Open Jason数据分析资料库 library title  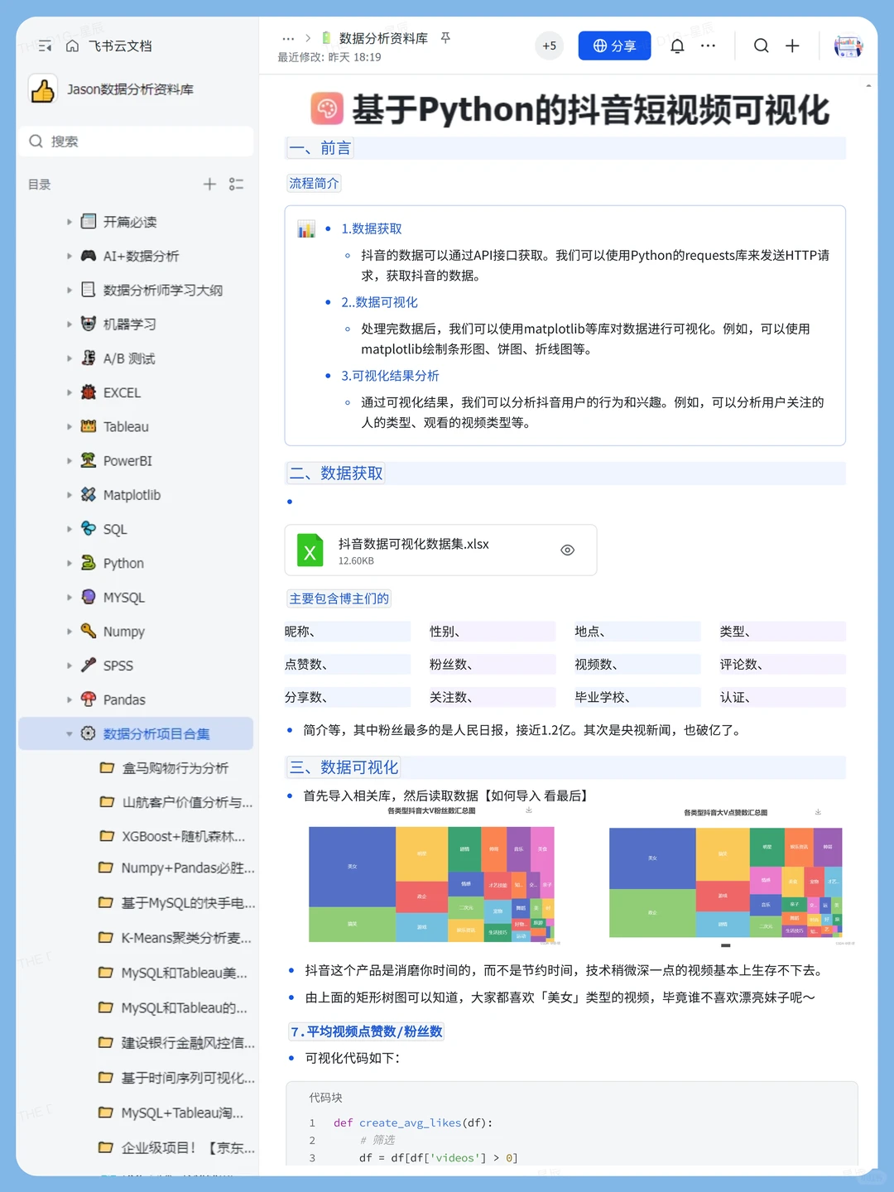tap(130, 89)
